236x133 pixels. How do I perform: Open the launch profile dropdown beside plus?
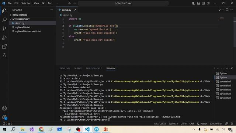[218, 68]
